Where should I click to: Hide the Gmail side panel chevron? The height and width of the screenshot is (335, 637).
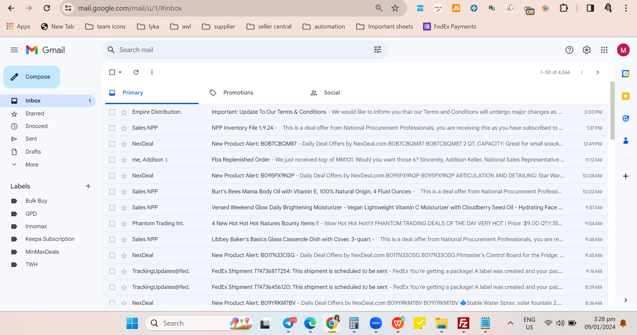pyautogui.click(x=626, y=300)
